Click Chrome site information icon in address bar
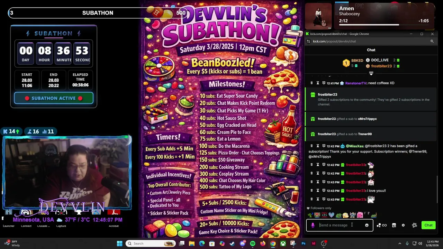The image size is (443, 249). pos(308,41)
